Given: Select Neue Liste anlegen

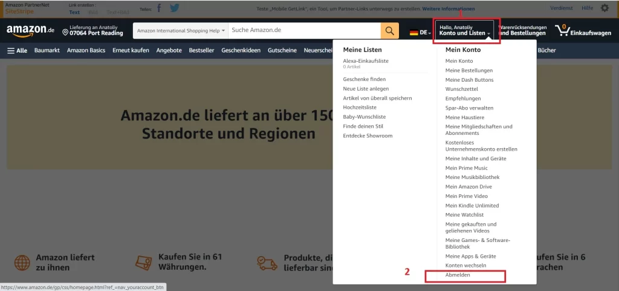Looking at the screenshot, I should (366, 89).
